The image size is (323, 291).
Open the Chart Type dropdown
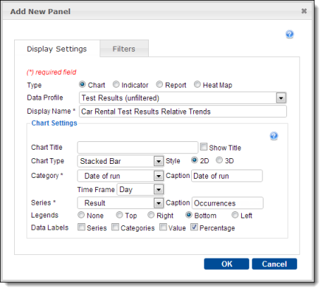159,161
